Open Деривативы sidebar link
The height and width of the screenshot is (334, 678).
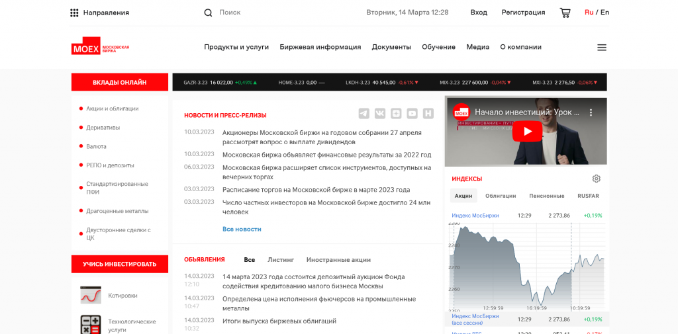[x=103, y=128]
